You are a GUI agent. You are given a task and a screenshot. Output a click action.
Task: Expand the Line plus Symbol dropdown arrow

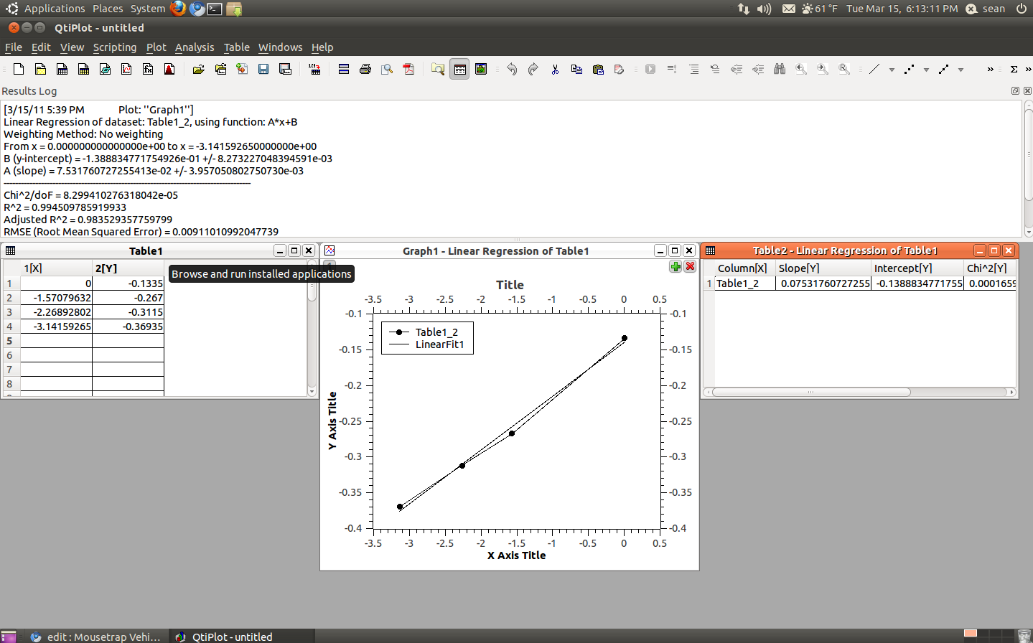(960, 70)
